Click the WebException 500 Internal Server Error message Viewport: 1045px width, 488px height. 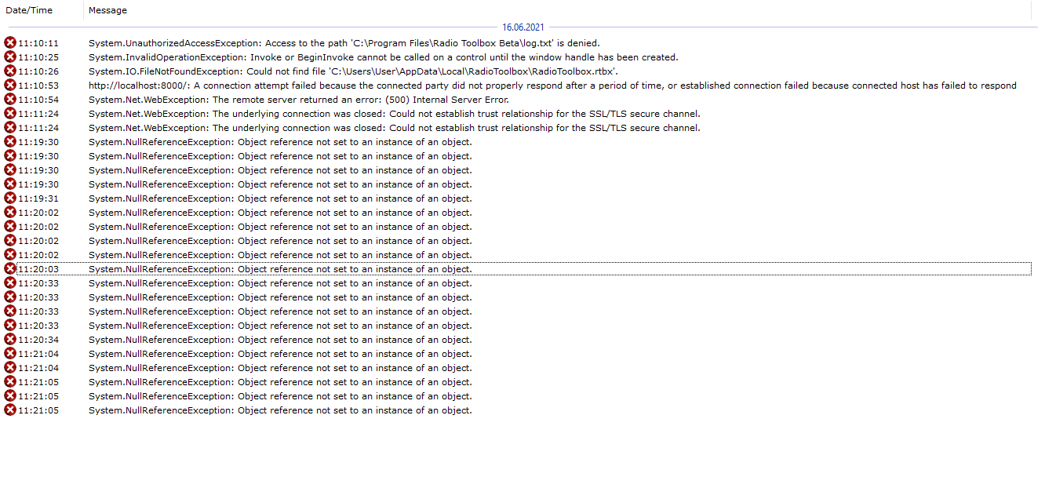[x=298, y=100]
